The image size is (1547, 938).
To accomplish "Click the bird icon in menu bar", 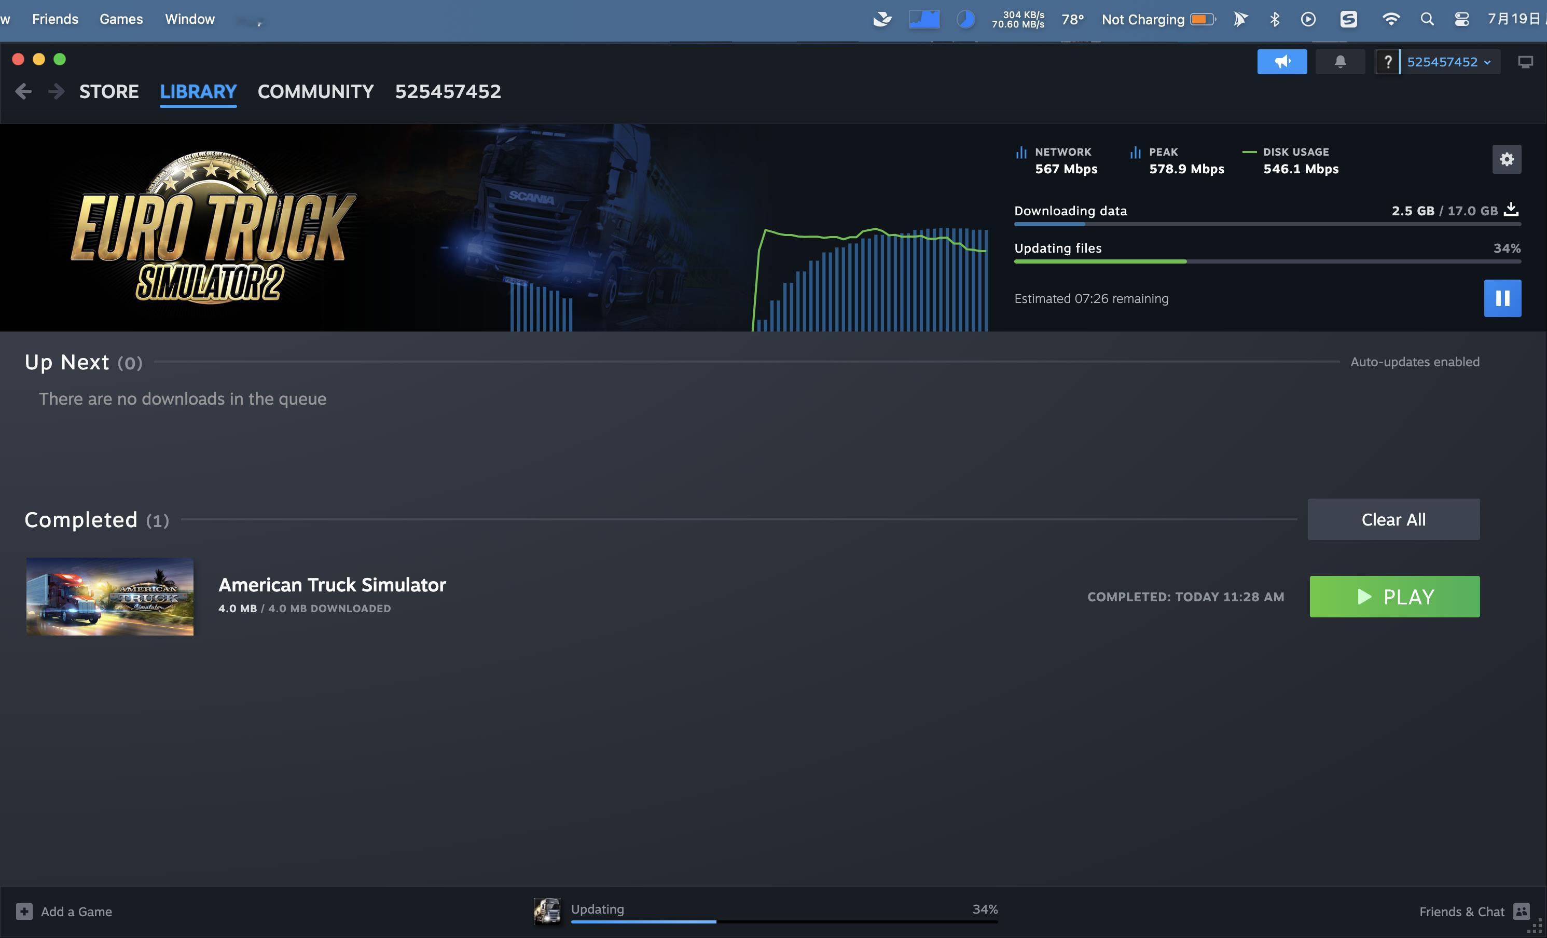I will 882,20.
